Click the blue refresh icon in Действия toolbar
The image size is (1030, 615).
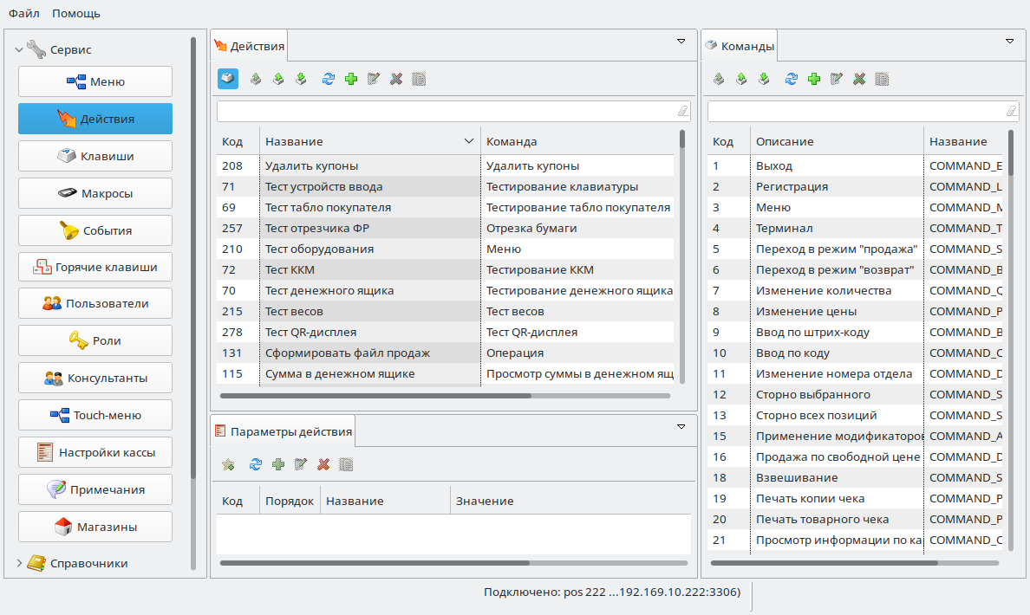click(x=328, y=79)
